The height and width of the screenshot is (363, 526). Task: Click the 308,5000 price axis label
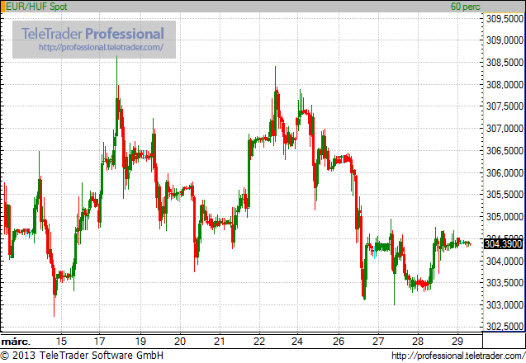(x=505, y=63)
